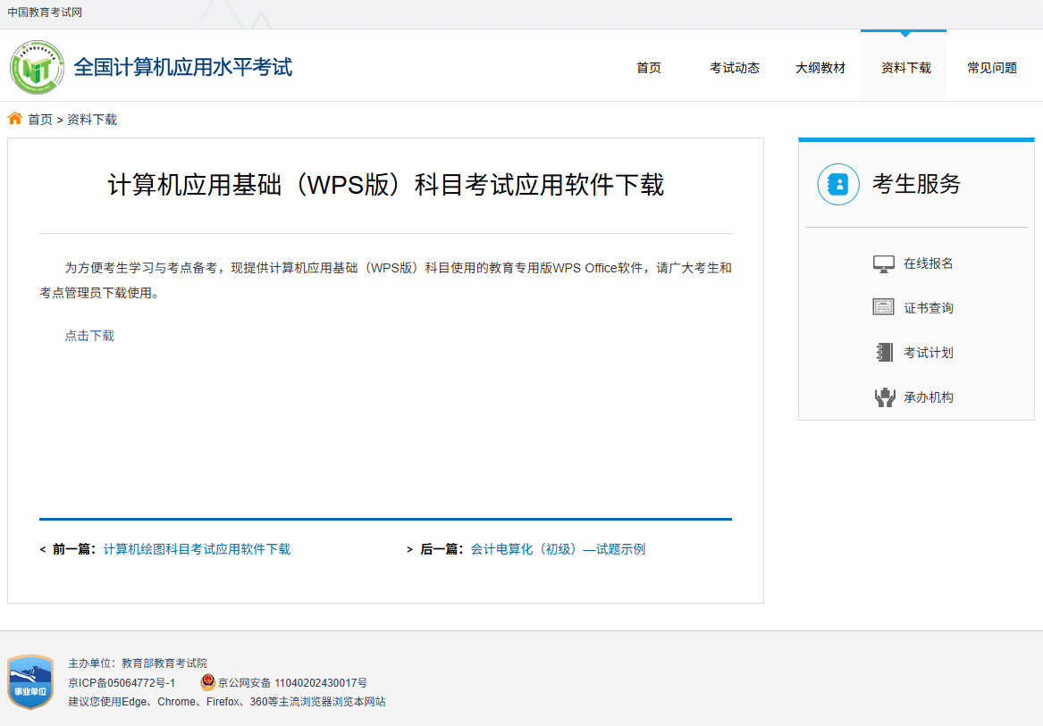Click the 考生服务 panel heading
1043x726 pixels.
pos(917,184)
